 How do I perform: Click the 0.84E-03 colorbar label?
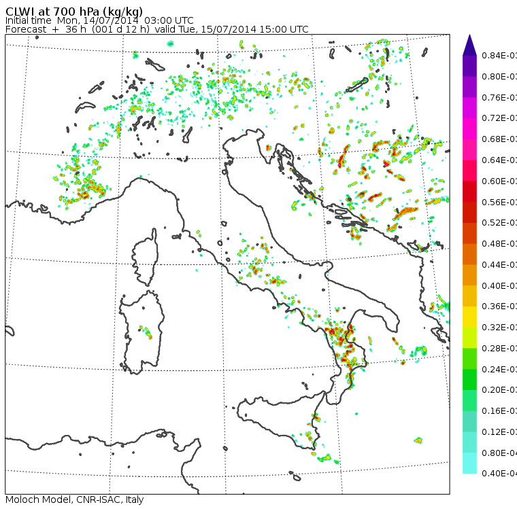(499, 55)
